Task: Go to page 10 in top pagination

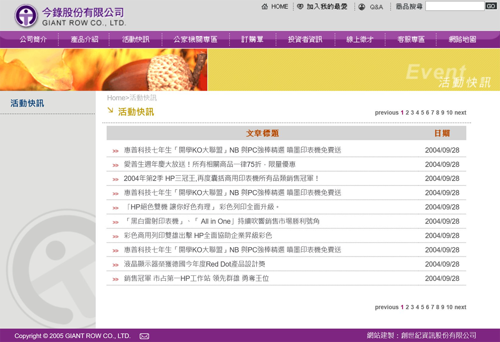Action: pos(450,113)
